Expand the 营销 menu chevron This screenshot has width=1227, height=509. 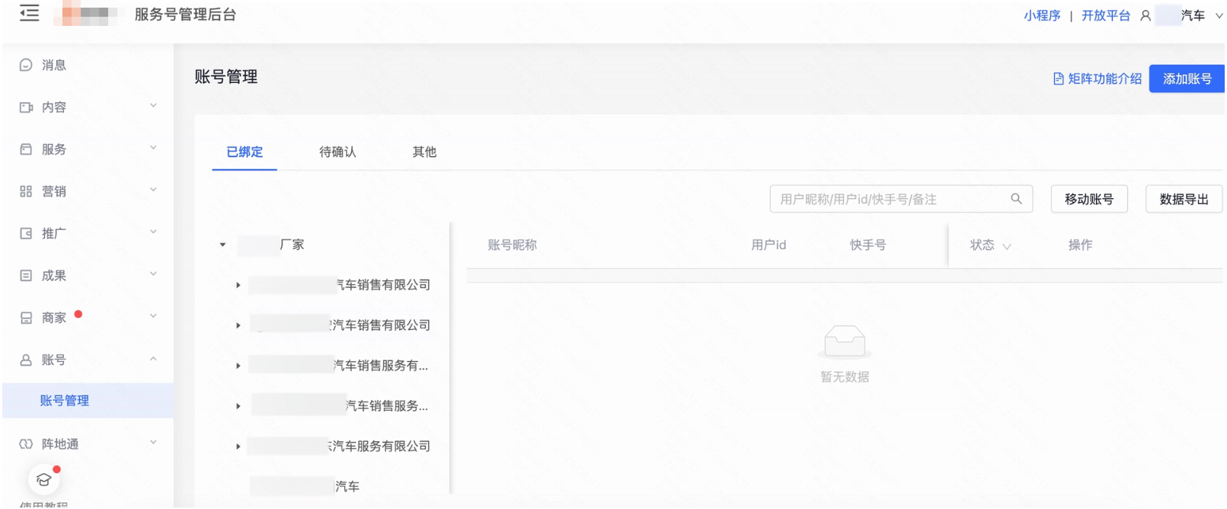tap(153, 190)
